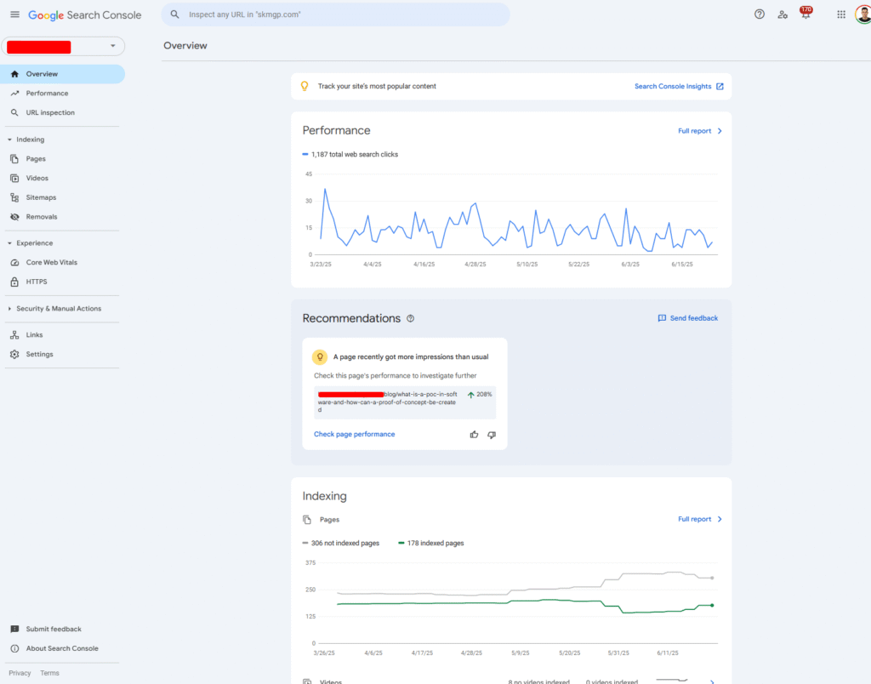The image size is (871, 684).
Task: Click the 178 indexed pages legend
Action: 431,543
